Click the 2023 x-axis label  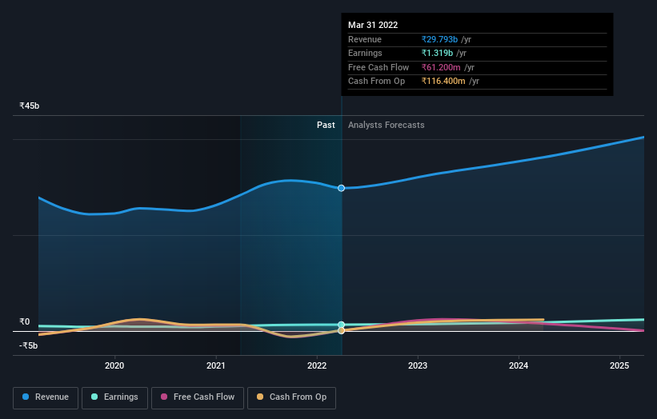pos(418,366)
